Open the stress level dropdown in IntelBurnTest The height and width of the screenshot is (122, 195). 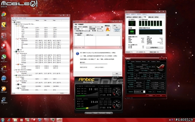93,27
